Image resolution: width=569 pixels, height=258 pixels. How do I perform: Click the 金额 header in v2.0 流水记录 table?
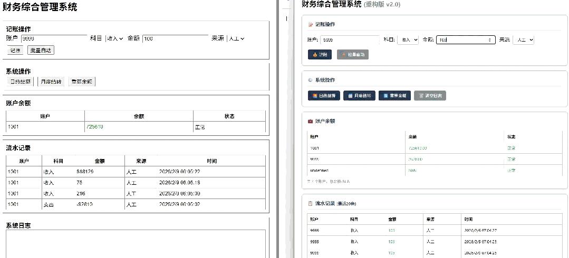pos(392,219)
